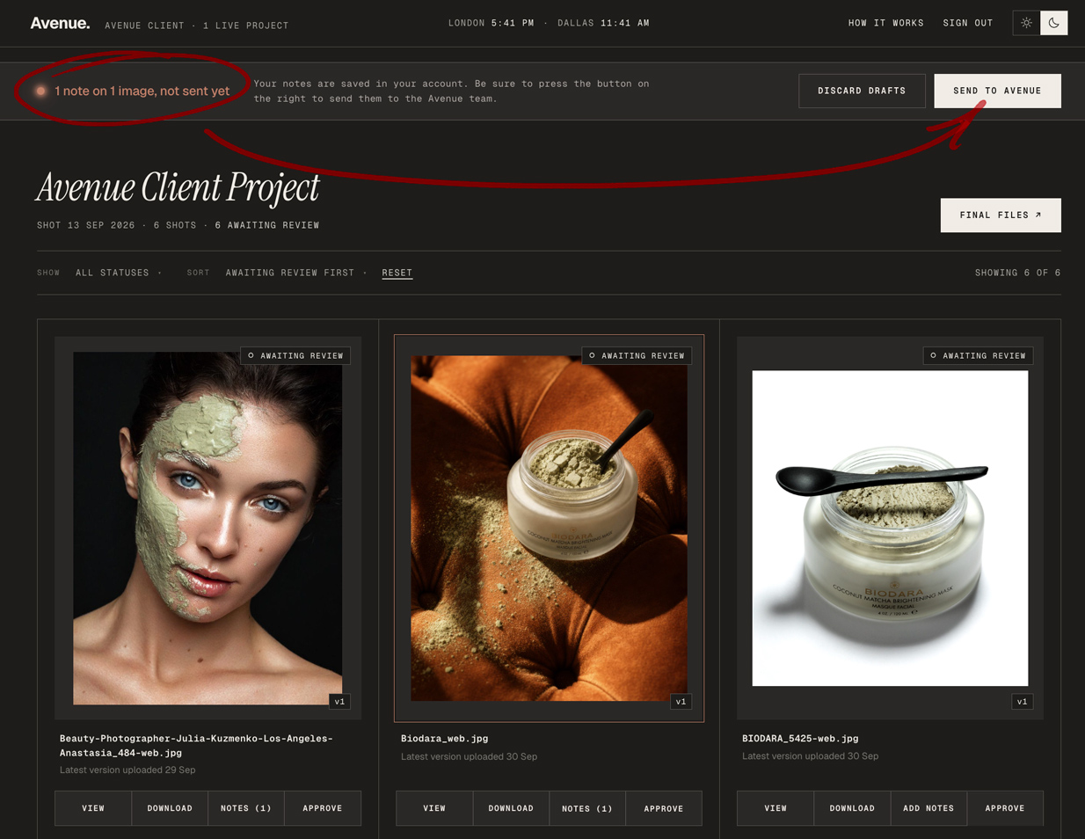This screenshot has width=1085, height=839.
Task: Reset the filters and sorting
Action: (x=397, y=273)
